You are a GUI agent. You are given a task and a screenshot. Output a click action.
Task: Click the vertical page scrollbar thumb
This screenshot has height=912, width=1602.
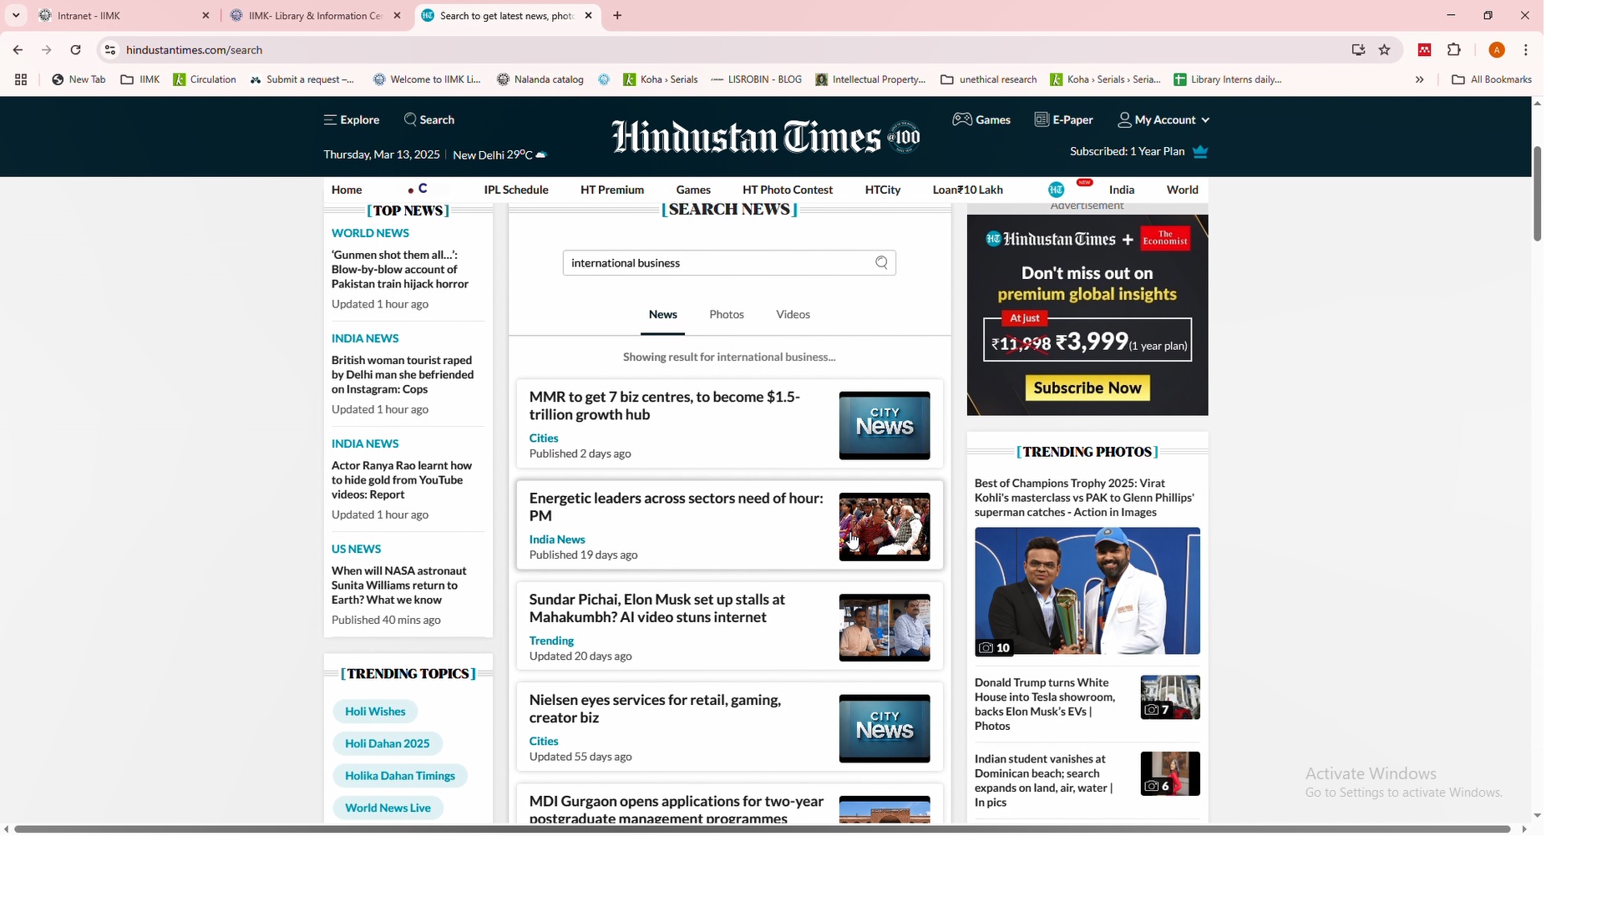[x=1537, y=194]
